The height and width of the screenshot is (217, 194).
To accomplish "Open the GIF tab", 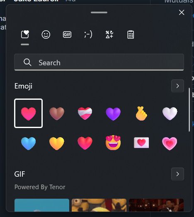I will point(67,35).
